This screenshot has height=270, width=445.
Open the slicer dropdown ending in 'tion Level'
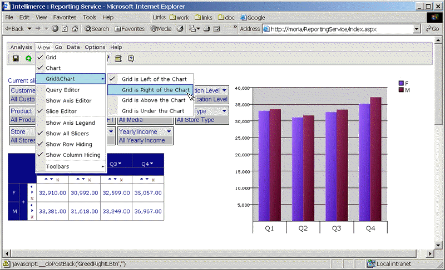224,90
